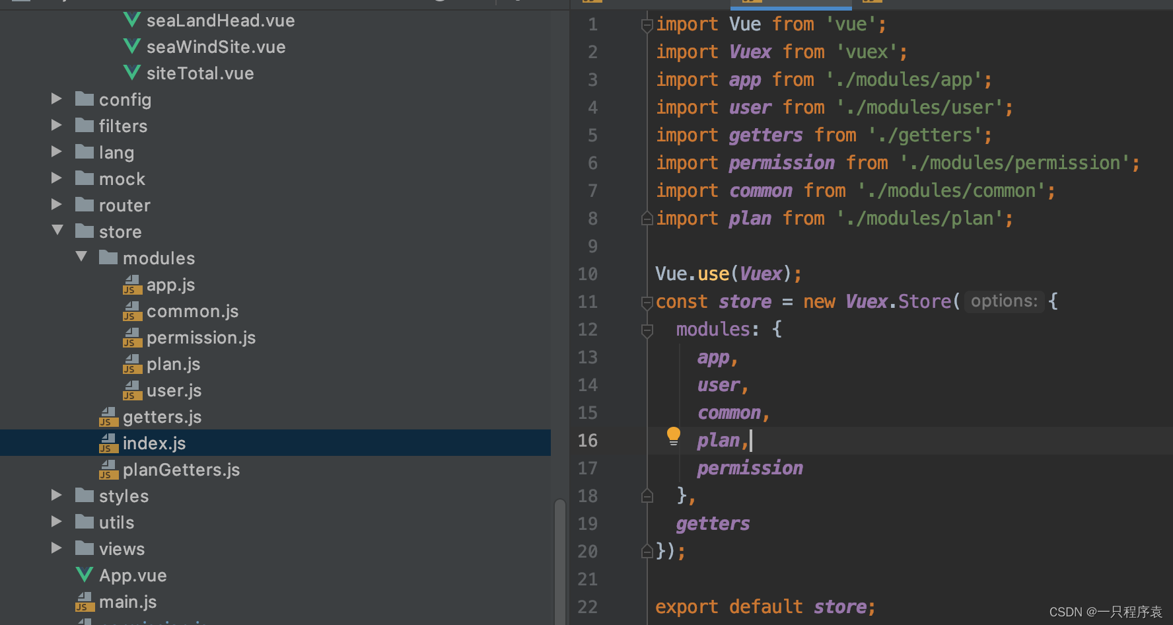Click the mock folder icon

85,178
